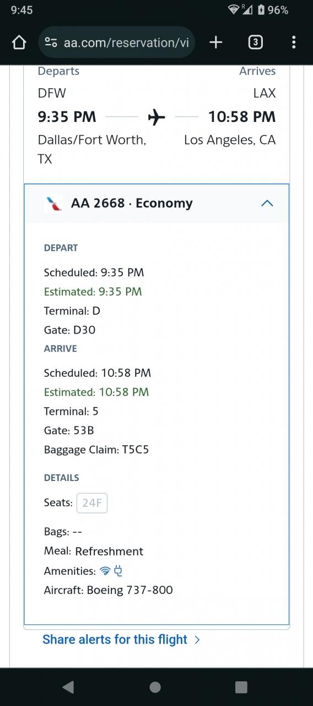Tap the power outlet amenity icon
Screen dimensions: 313x706
pyautogui.click(x=118, y=571)
